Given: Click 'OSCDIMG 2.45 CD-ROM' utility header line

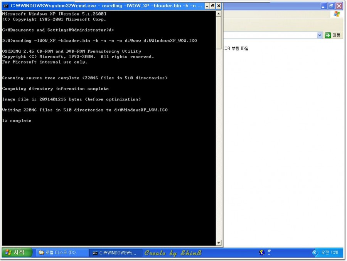Looking at the screenshot, I should point(71,51).
